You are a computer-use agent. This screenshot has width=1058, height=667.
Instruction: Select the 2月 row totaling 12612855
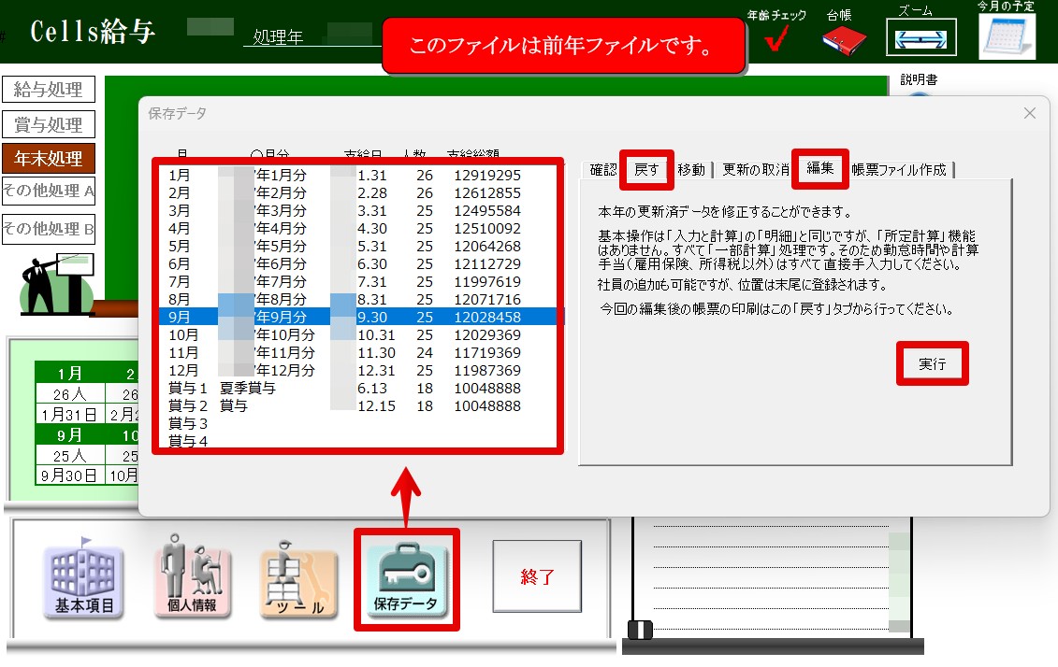coord(357,193)
